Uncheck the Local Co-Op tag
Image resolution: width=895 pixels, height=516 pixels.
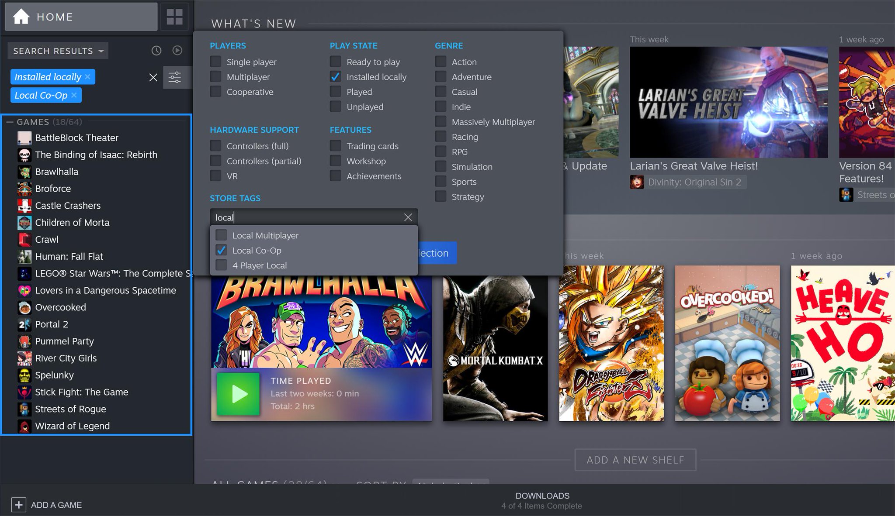coord(221,250)
